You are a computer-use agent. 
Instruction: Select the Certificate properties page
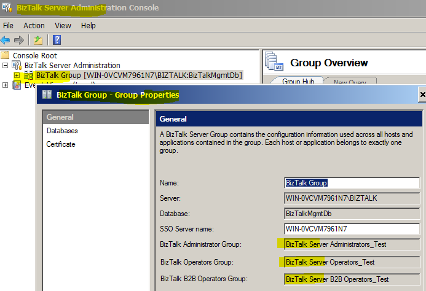pos(61,144)
